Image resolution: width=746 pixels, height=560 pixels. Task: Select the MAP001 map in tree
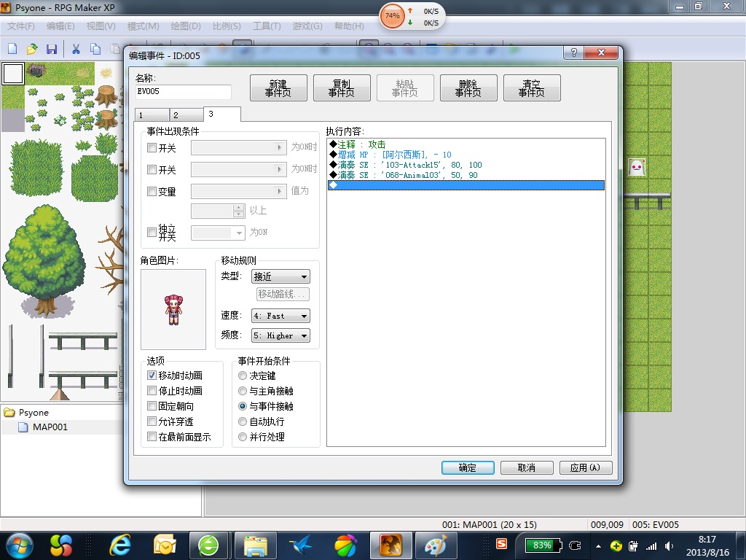point(50,427)
